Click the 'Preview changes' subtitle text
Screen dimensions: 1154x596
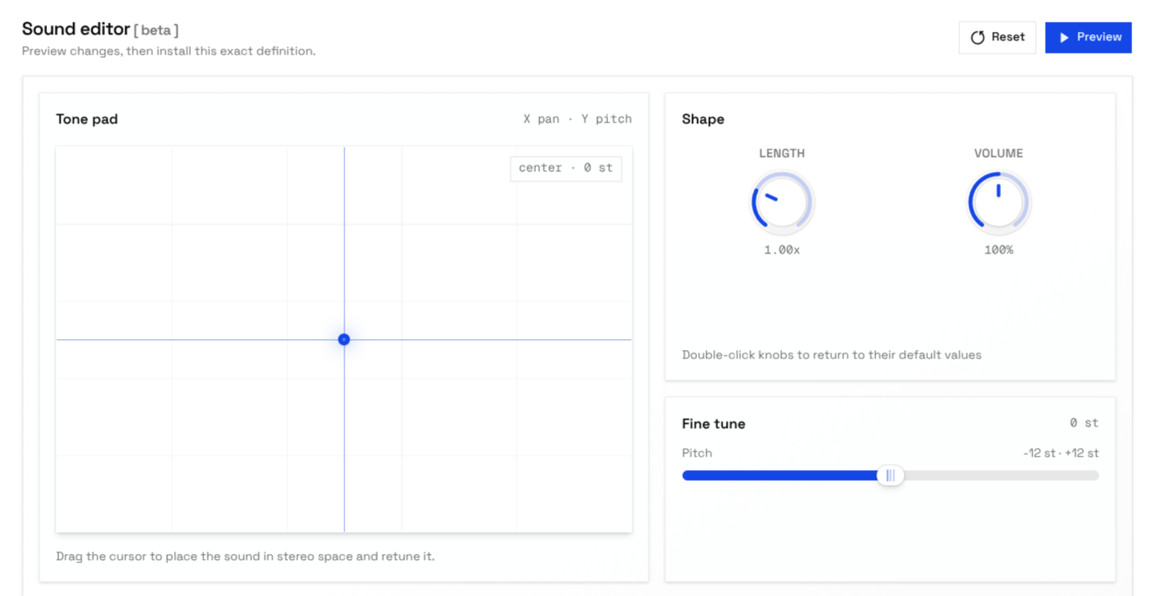[x=169, y=51]
